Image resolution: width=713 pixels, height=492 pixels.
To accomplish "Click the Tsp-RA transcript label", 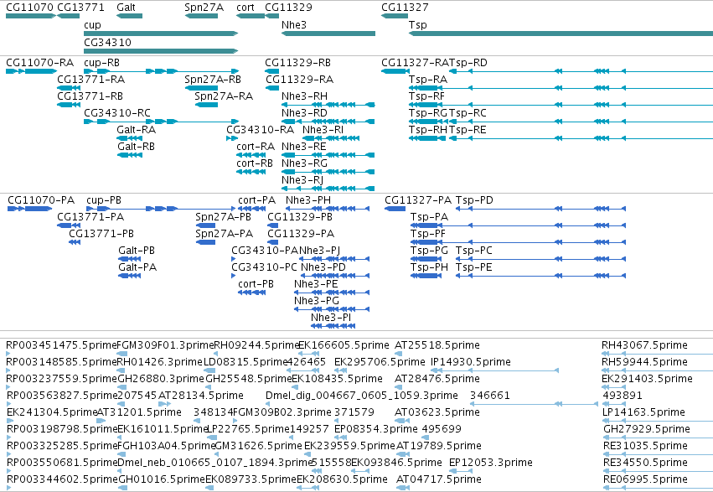I will tap(428, 80).
